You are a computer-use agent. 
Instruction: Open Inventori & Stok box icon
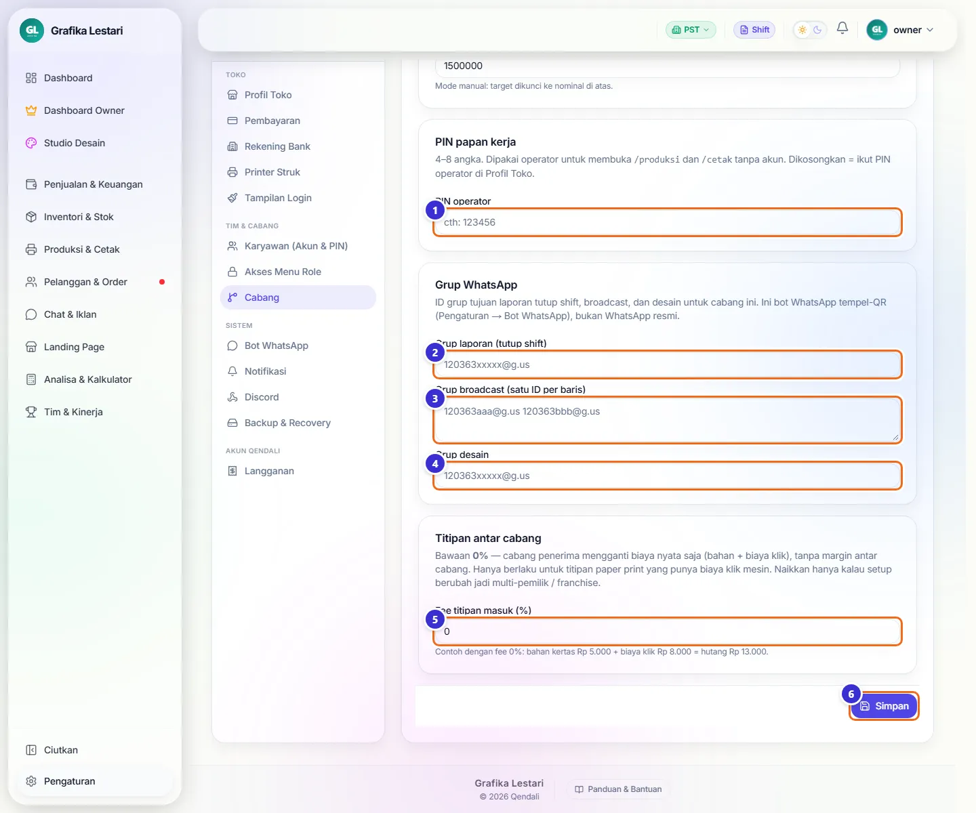31,217
